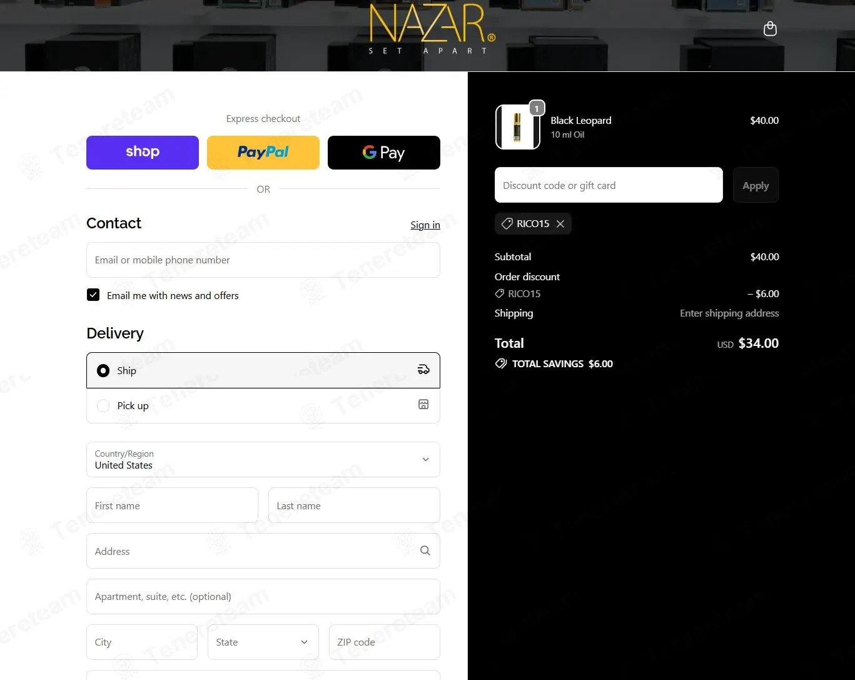Click the tag icon beside Total Savings
The height and width of the screenshot is (680, 855).
[501, 363]
